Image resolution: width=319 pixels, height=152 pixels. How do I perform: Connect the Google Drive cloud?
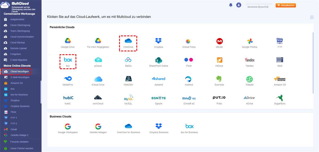coord(68,43)
